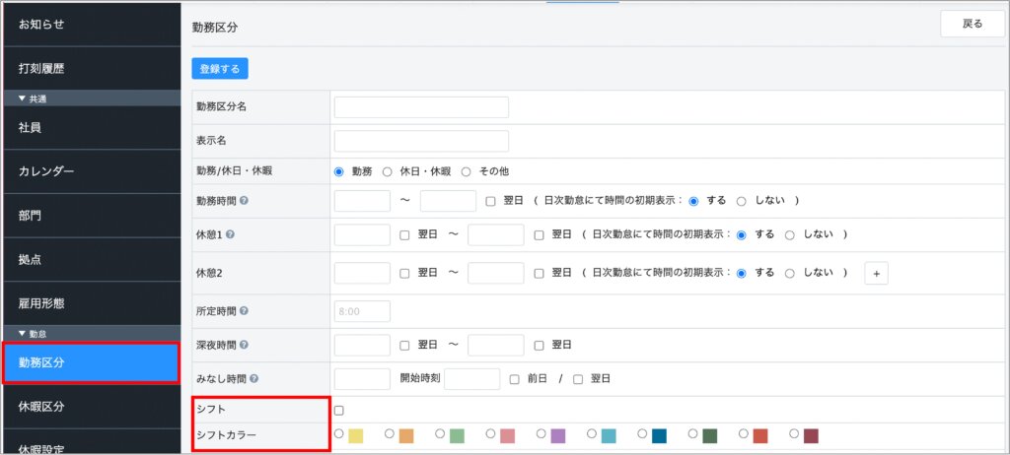Check 翌日 box in 勤務時間 row

pos(491,201)
